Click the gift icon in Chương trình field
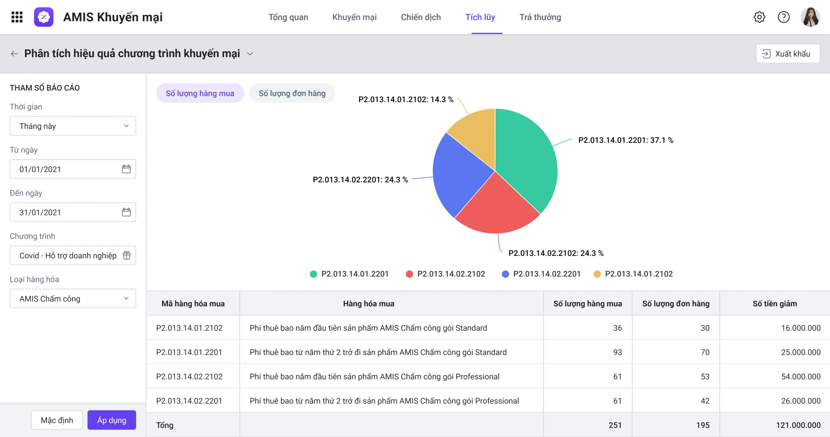 click(127, 255)
